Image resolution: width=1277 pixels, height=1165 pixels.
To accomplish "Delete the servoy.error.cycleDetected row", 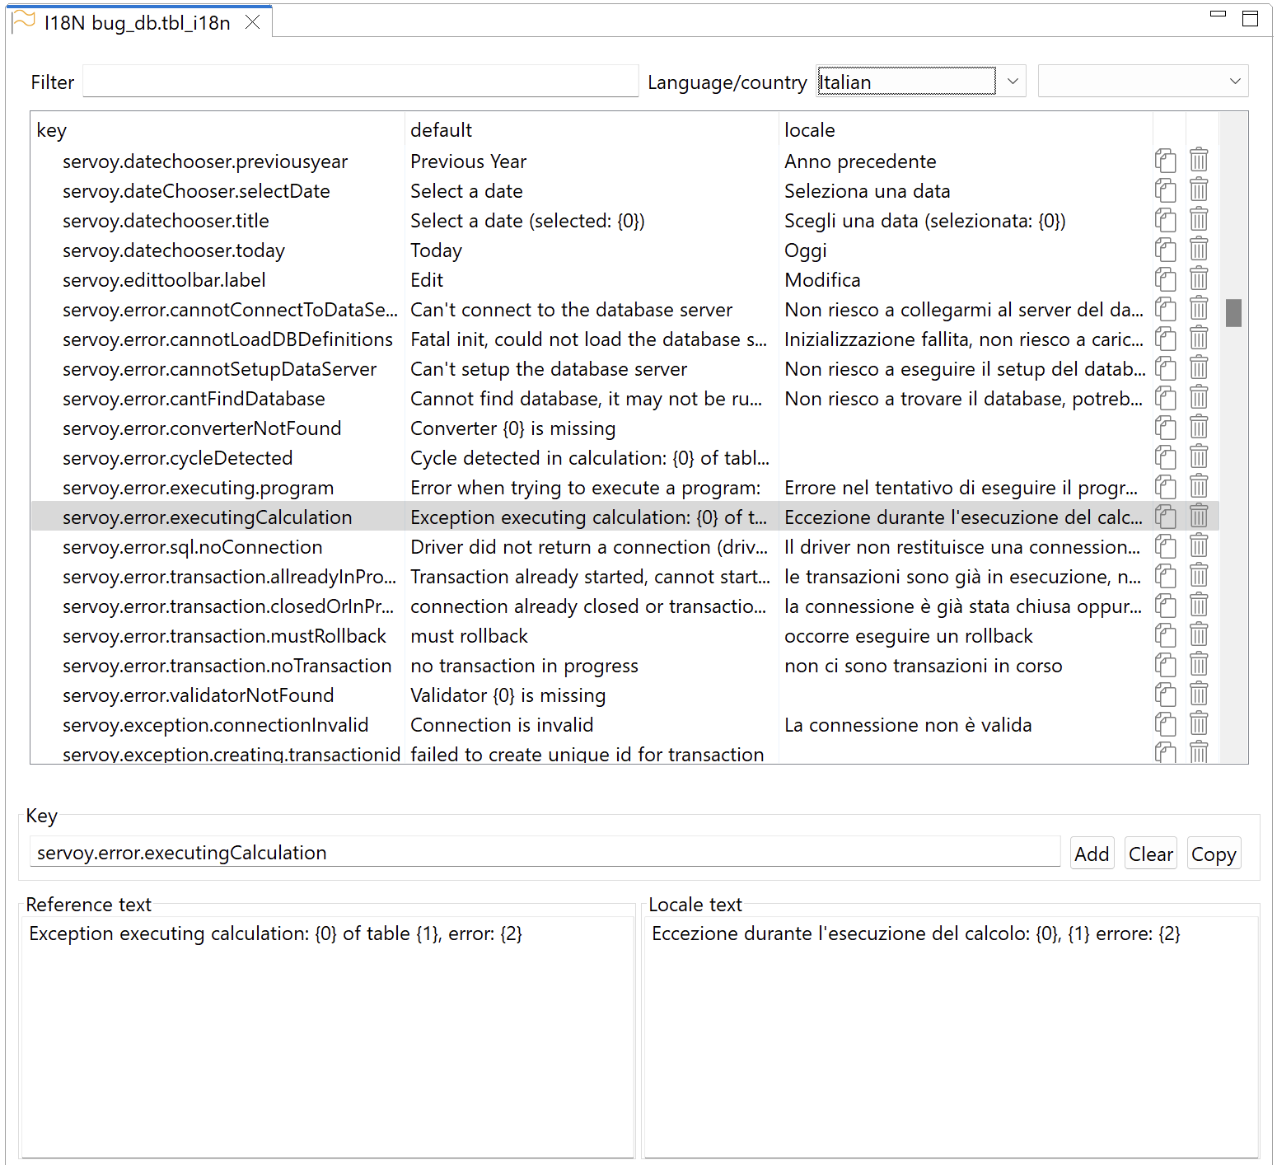I will coord(1199,457).
